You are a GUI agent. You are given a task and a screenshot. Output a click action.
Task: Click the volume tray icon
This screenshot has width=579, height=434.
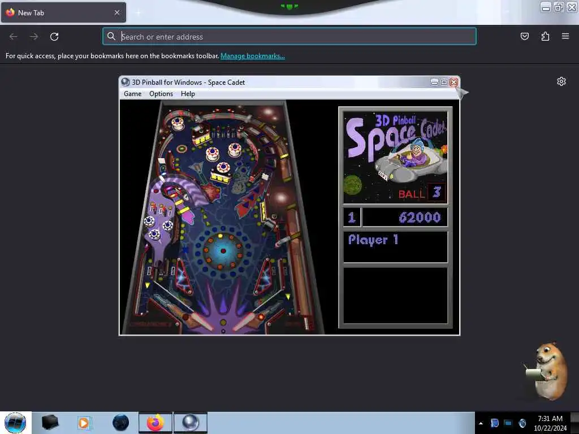coord(522,423)
